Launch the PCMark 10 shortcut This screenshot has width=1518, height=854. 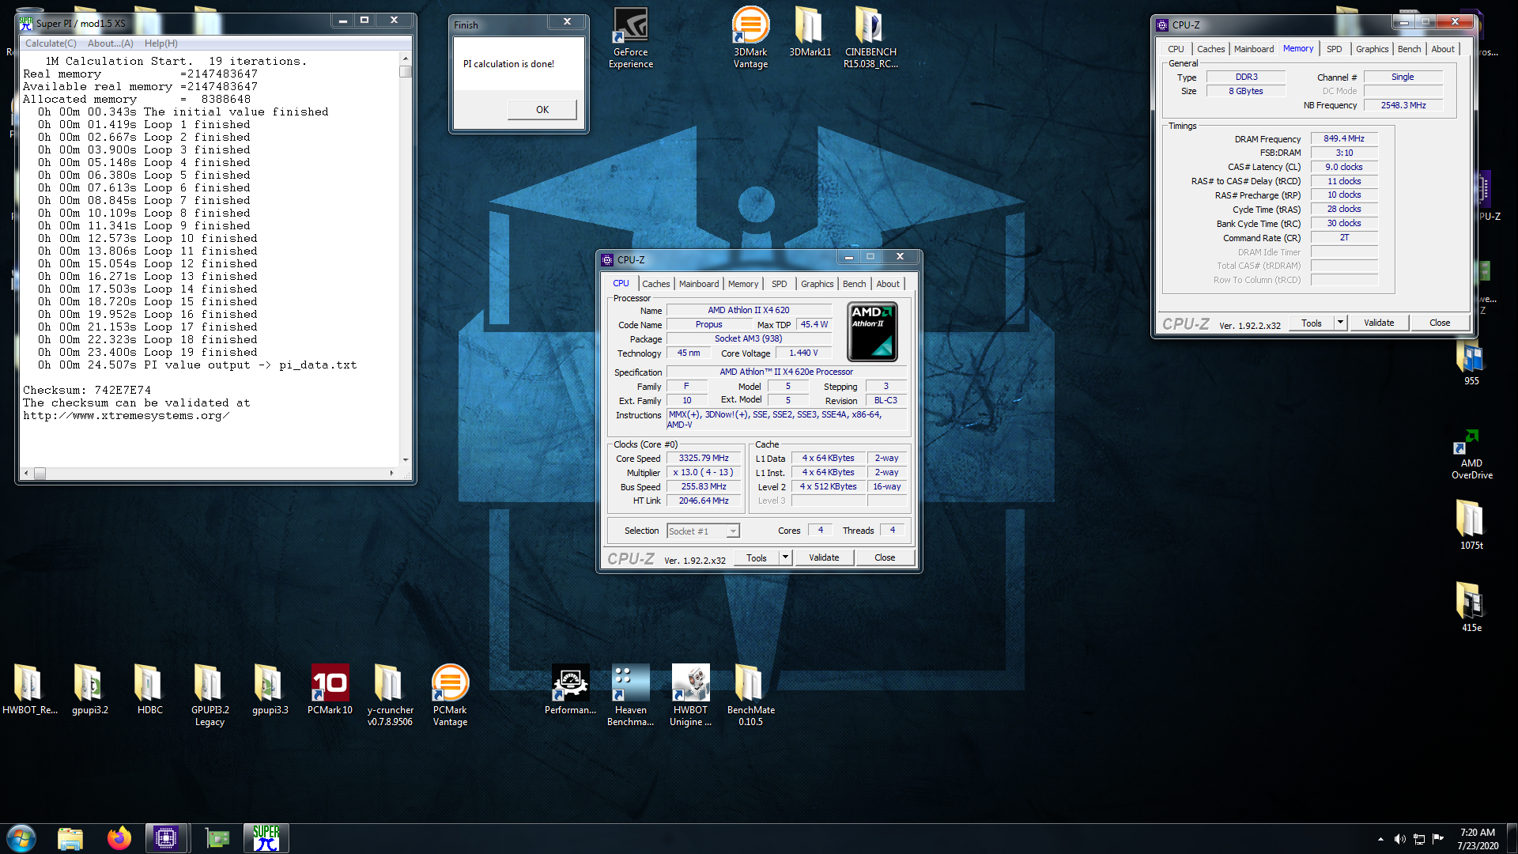coord(330,690)
